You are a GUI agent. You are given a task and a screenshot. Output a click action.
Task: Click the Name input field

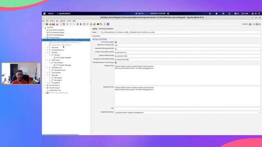pyautogui.click(x=181, y=32)
